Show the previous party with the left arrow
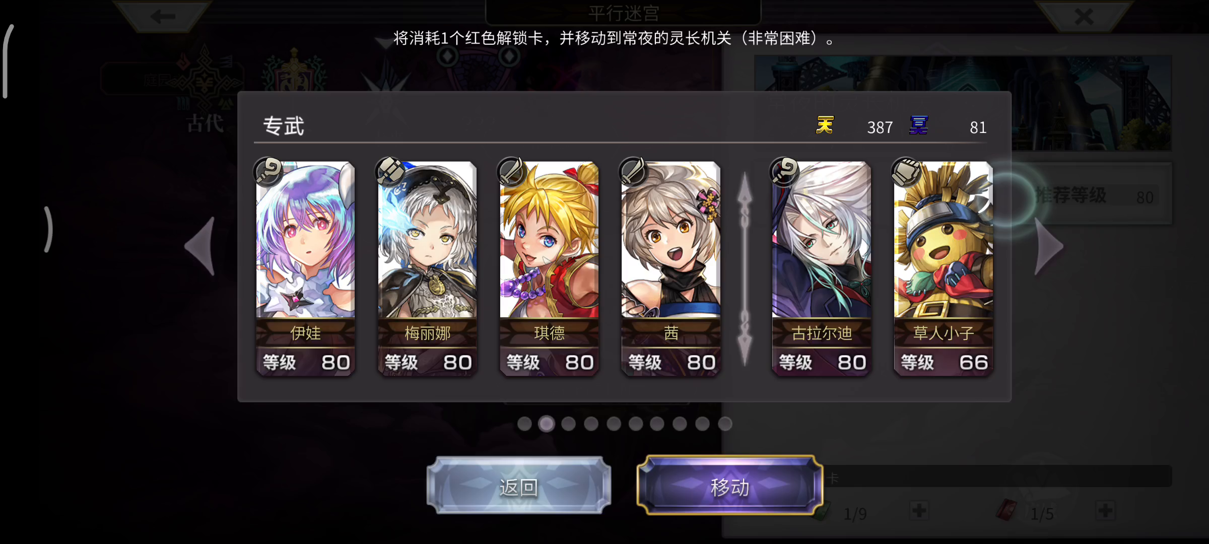Image resolution: width=1209 pixels, height=544 pixels. click(200, 246)
